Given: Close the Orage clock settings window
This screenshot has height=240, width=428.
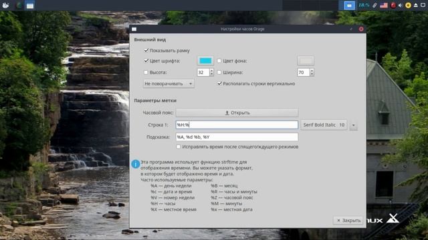Looking at the screenshot, I should point(361,29).
